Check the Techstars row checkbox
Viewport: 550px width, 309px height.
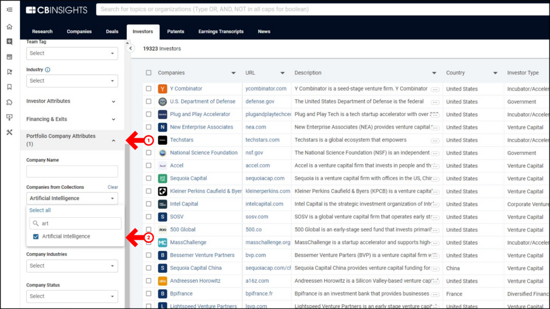coord(149,140)
